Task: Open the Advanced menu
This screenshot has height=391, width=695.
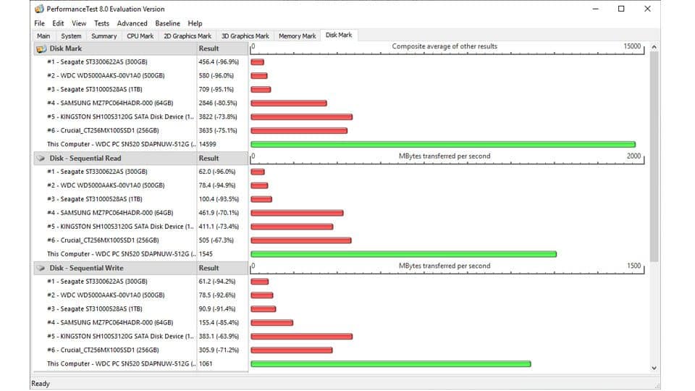Action: coord(132,23)
